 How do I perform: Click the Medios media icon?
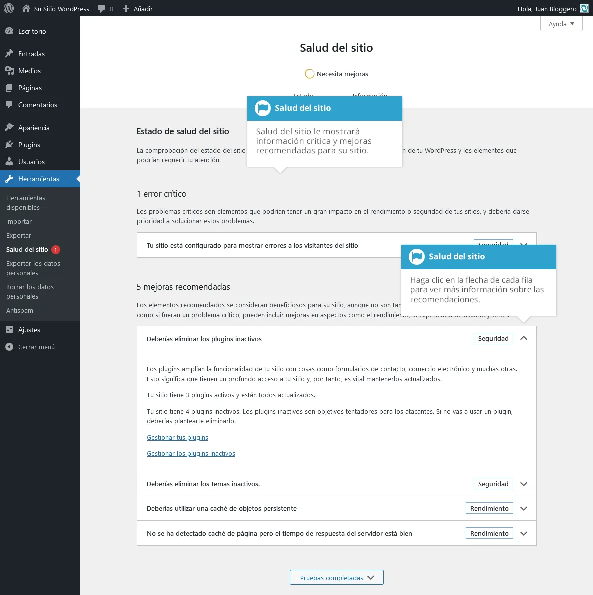tap(9, 70)
